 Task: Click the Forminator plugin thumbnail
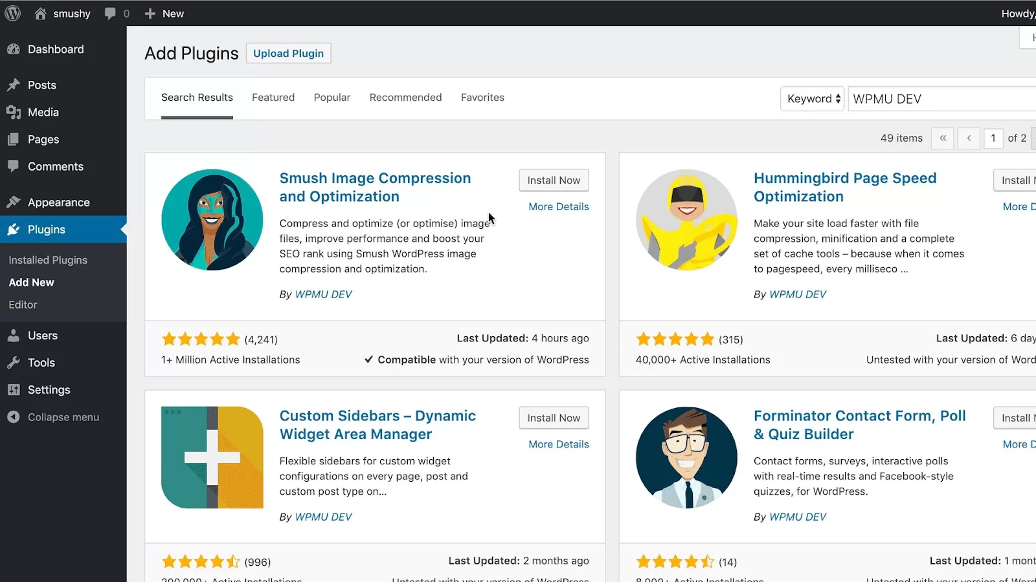pyautogui.click(x=686, y=457)
